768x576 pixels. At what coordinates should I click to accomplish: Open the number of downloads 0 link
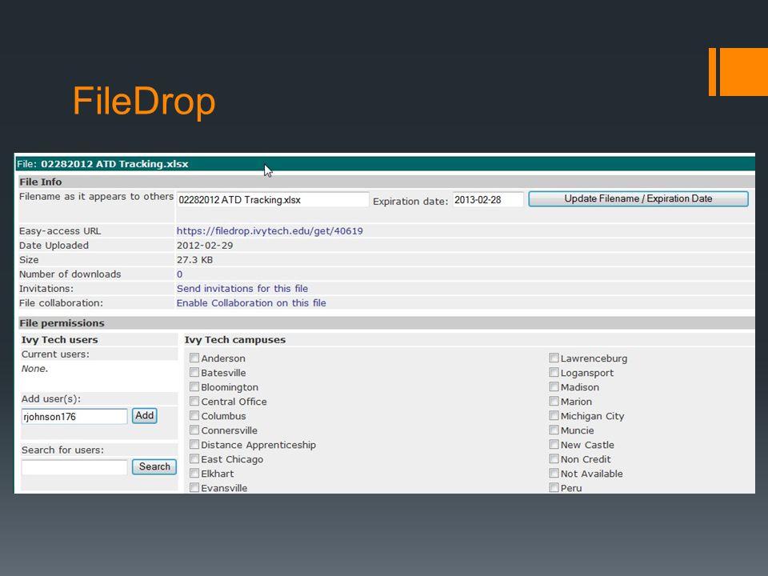(180, 274)
